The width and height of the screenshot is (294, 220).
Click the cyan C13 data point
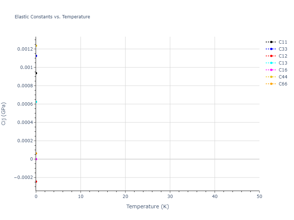pyautogui.click(x=36, y=102)
